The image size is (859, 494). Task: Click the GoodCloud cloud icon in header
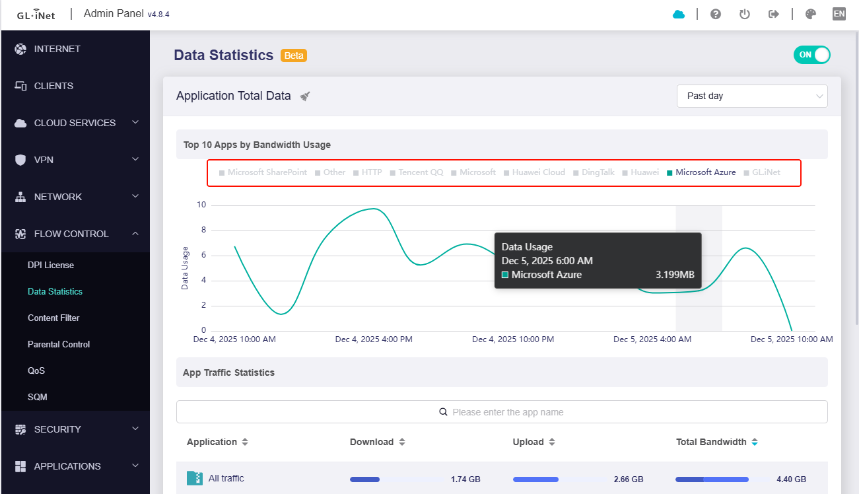click(x=679, y=14)
